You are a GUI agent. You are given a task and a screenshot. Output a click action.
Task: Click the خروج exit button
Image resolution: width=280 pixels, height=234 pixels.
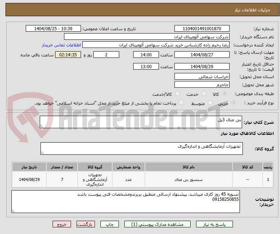point(62,224)
